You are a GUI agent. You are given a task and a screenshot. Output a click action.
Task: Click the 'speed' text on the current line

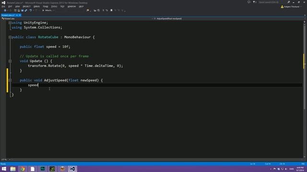click(x=33, y=85)
